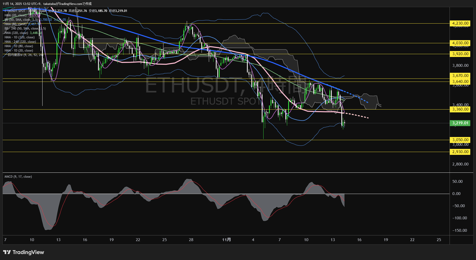Click the MACD (9, 17, close) pane legend
This screenshot has height=260, width=476.
tap(18, 176)
